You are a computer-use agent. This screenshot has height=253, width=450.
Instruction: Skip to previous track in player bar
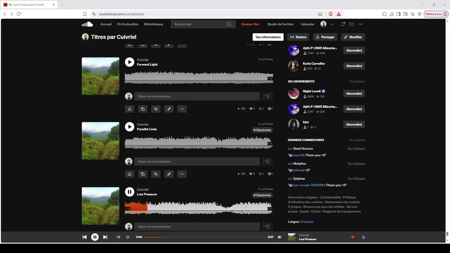point(84,237)
